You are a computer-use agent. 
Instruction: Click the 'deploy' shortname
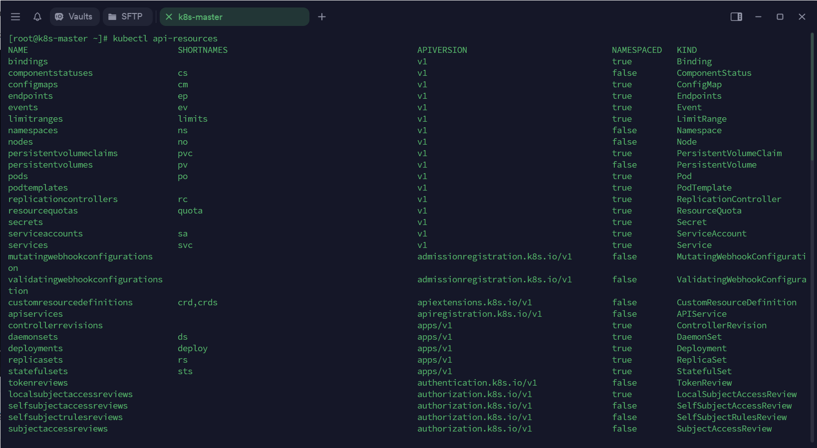(x=193, y=348)
